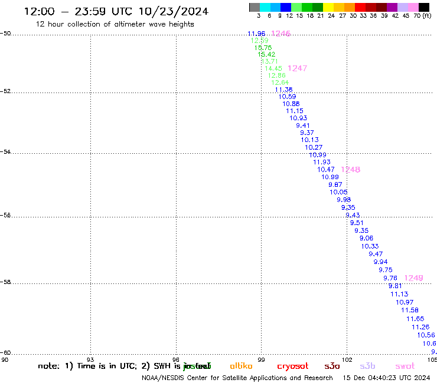Image resolution: width=437 pixels, height=383 pixels.
Task: Click the wave height value 10.93
Action: 298,118
